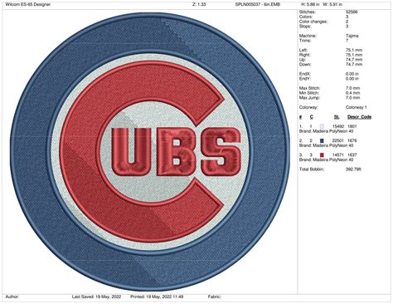
Task: Select the underlined C column header
Action: click(x=312, y=117)
